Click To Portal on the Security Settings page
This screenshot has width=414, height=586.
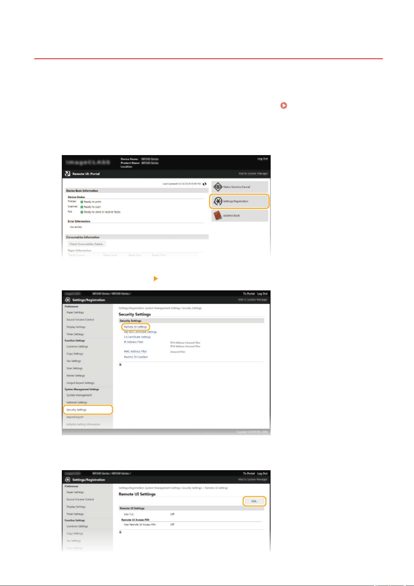[x=249, y=294]
